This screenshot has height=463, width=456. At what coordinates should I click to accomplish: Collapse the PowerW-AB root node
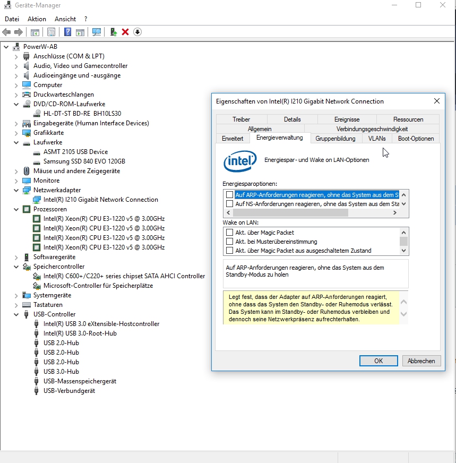[x=6, y=47]
